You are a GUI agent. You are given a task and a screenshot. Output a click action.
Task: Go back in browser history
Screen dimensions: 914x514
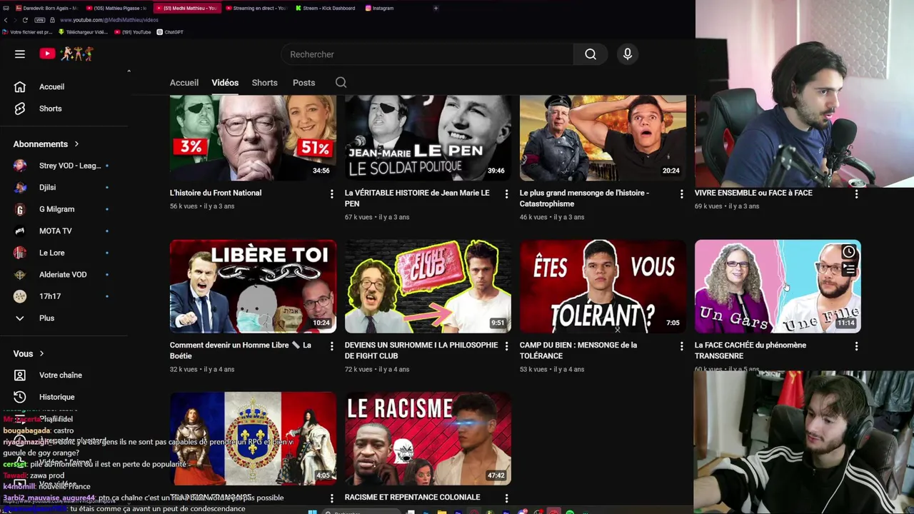coord(6,20)
